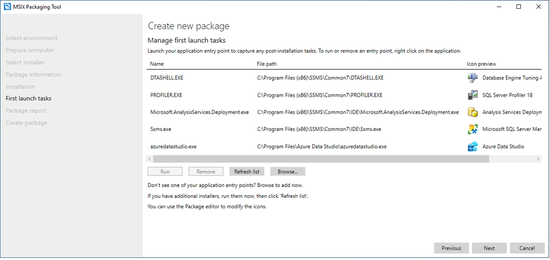Click the Azure Data Studio icon
Viewport: 550px width, 260px height.
pos(472,146)
